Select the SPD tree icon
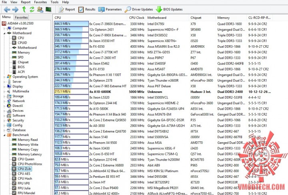The height and width of the screenshot is (195, 288). 14,57
